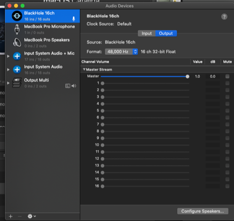Click the green zoom window button

pyautogui.click(x=22, y=6)
